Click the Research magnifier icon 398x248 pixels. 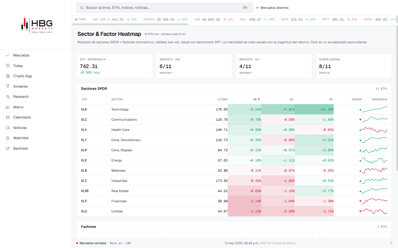click(8, 97)
